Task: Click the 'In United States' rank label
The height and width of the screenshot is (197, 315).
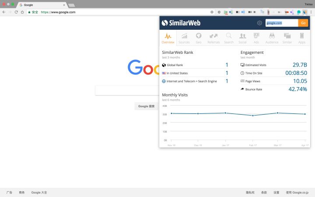Action: [177, 73]
